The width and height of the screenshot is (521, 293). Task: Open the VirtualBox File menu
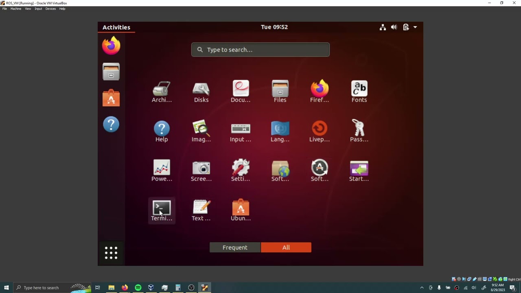[x=4, y=9]
